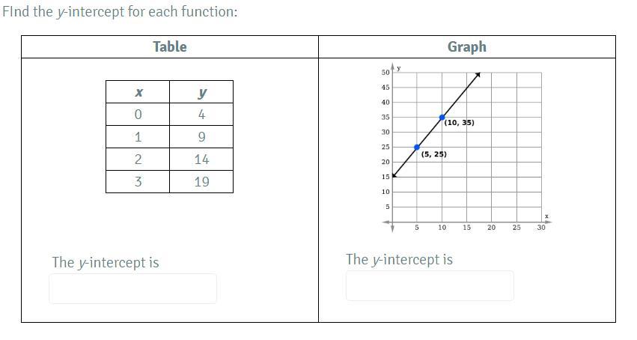637x340 pixels.
Task: Click the 30 label on x-axis
Action: pos(541,228)
